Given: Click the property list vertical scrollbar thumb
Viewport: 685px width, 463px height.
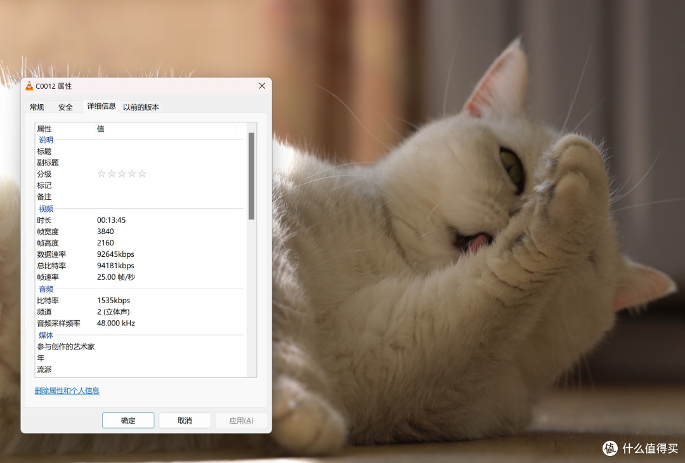Looking at the screenshot, I should coord(251,176).
